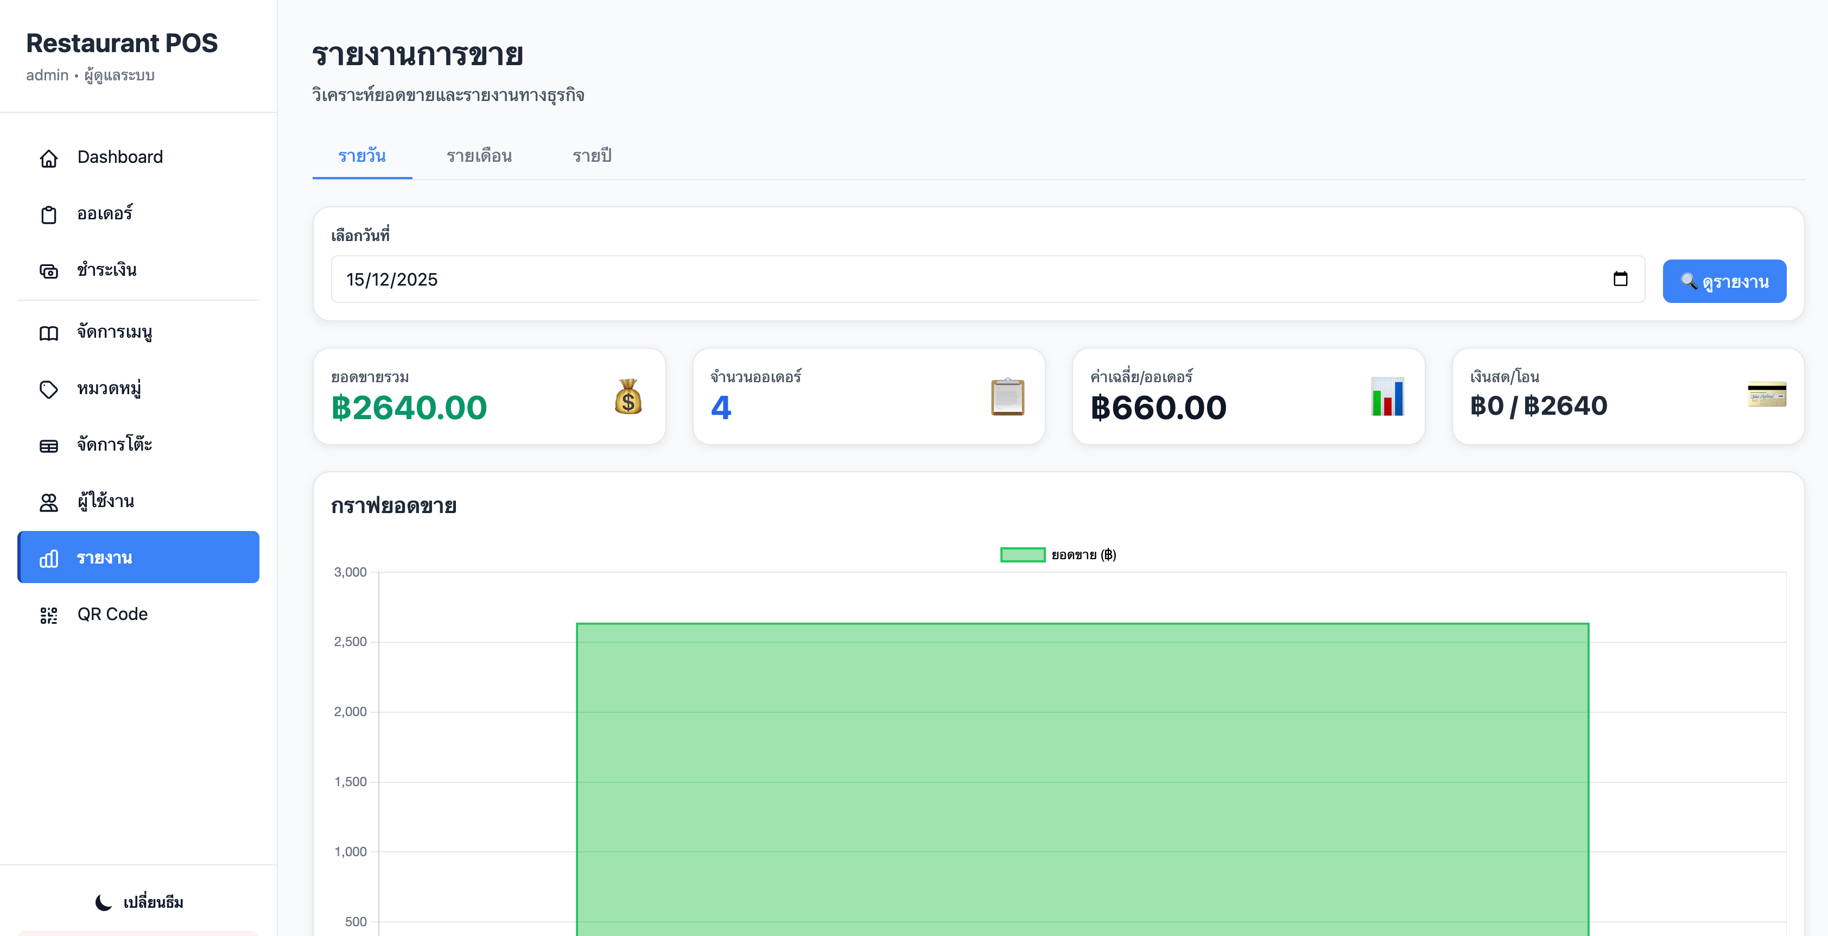The height and width of the screenshot is (936, 1828).
Task: Switch to รายปี tab
Action: coord(592,155)
